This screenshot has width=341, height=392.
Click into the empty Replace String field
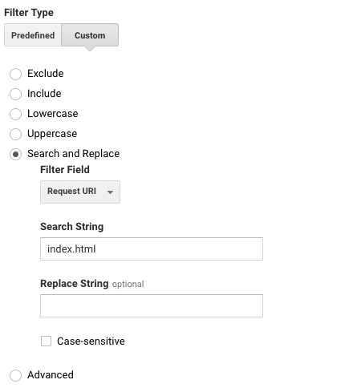(152, 305)
